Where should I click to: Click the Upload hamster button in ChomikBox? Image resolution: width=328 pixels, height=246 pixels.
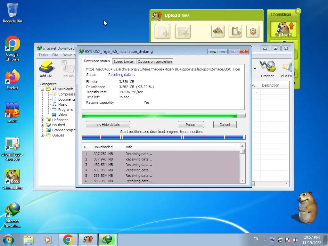(x=283, y=29)
